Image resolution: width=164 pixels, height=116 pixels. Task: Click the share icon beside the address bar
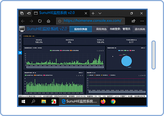pos(133,21)
